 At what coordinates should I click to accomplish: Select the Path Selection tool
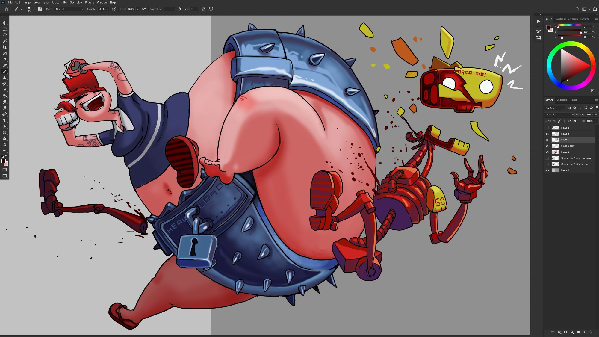(4, 126)
